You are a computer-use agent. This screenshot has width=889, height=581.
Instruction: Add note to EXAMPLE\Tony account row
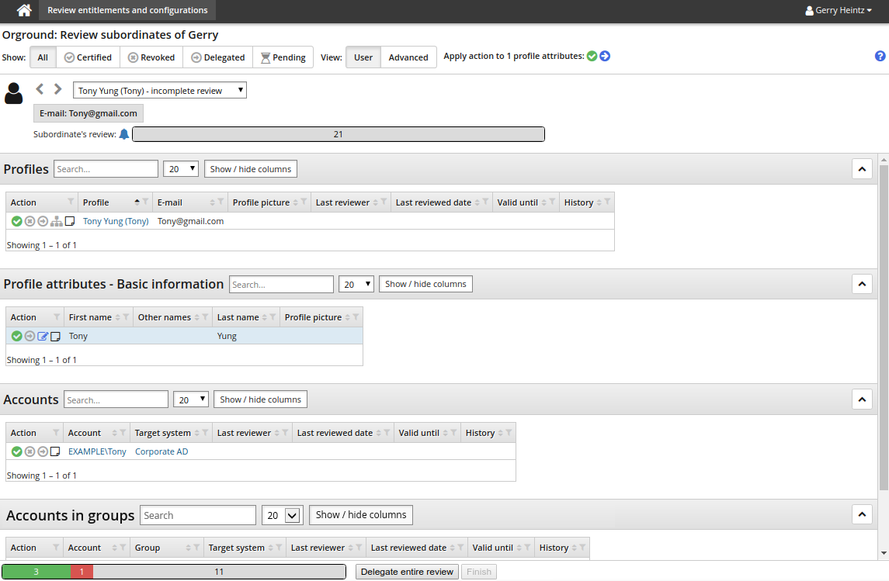[56, 451]
